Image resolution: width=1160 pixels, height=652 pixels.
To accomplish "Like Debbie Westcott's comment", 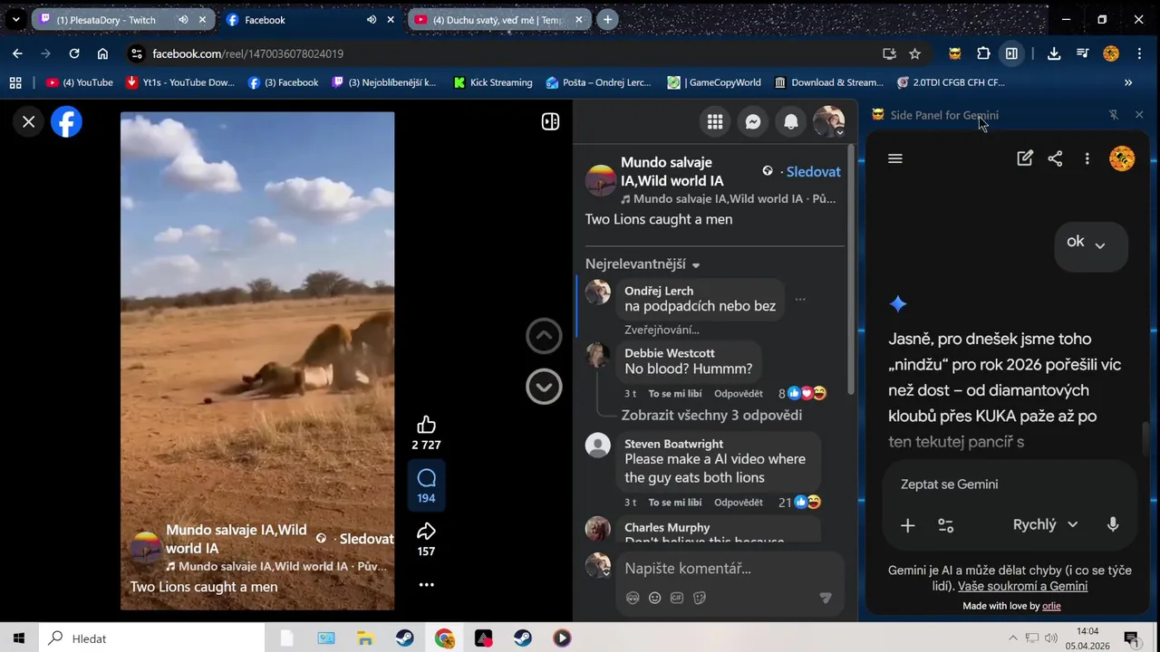I will tap(674, 394).
